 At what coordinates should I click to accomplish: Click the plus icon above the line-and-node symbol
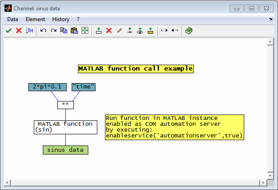click(130, 31)
